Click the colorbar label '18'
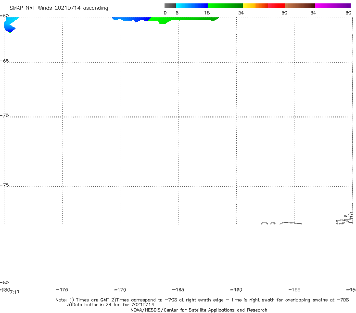Screen dimensions: 356x313 (207, 13)
